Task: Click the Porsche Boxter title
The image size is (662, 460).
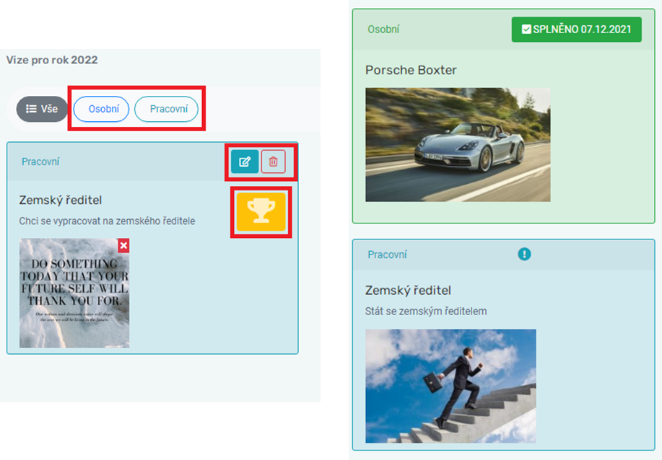Action: pos(411,70)
